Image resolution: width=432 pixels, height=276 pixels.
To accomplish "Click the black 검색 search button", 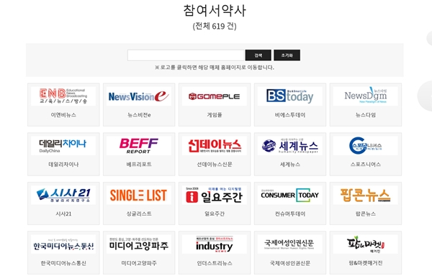I will (x=258, y=55).
